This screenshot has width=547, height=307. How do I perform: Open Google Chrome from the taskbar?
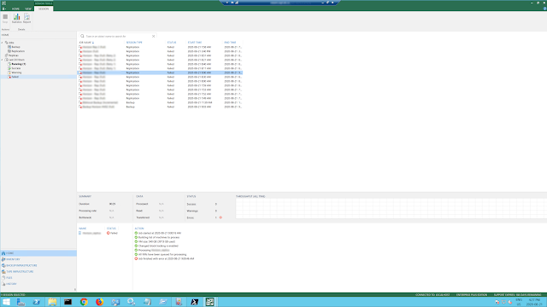click(84, 302)
